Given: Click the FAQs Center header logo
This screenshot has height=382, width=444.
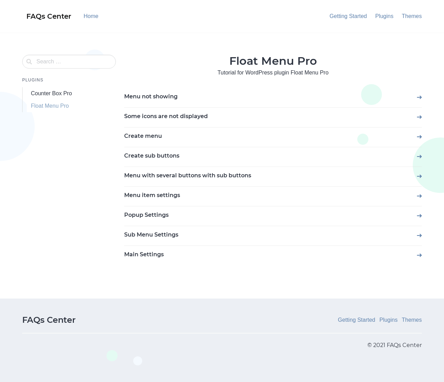Looking at the screenshot, I should point(49,16).
